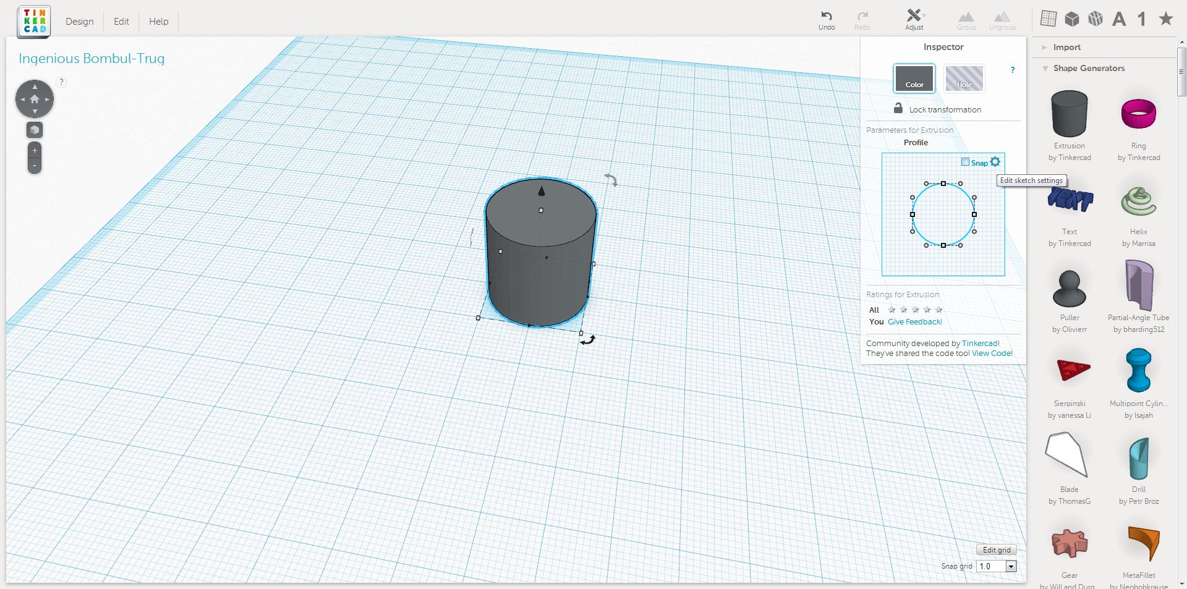Select the Multipoint Cylinder shape
1187x589 pixels.
pos(1138,371)
